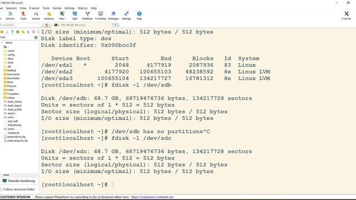Select the .Xauthority file
The width and height of the screenshot is (356, 200).
pyautogui.click(x=12, y=133)
